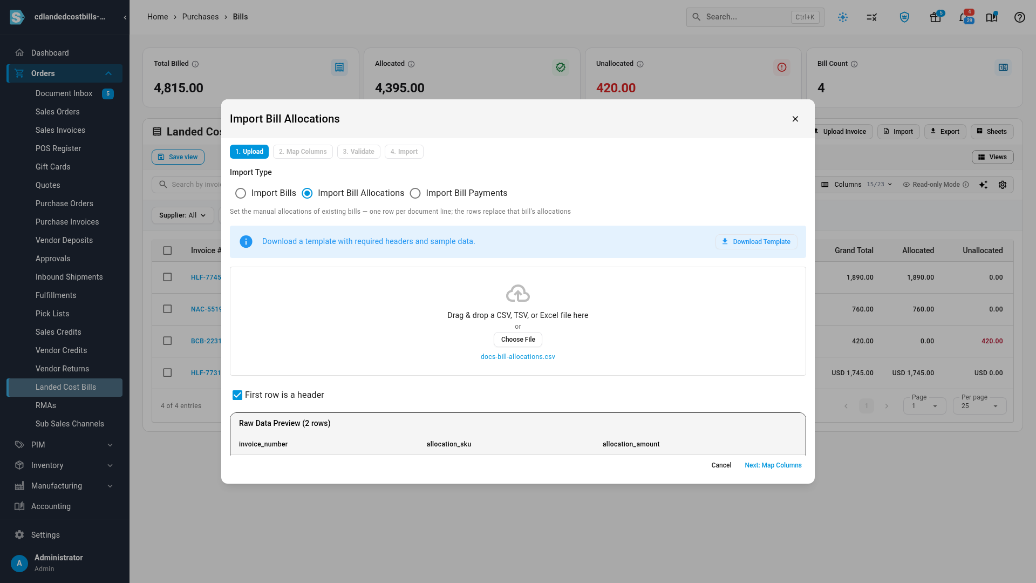
Task: Close the Import Bill Allocations dialog
Action: pos(795,119)
